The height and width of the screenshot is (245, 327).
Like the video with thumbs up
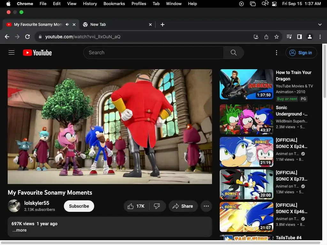[x=136, y=206]
